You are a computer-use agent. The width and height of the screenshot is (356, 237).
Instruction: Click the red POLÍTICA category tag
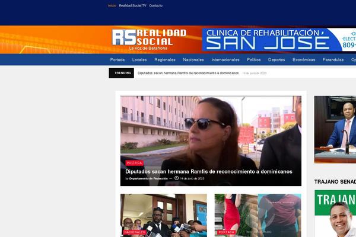point(135,163)
